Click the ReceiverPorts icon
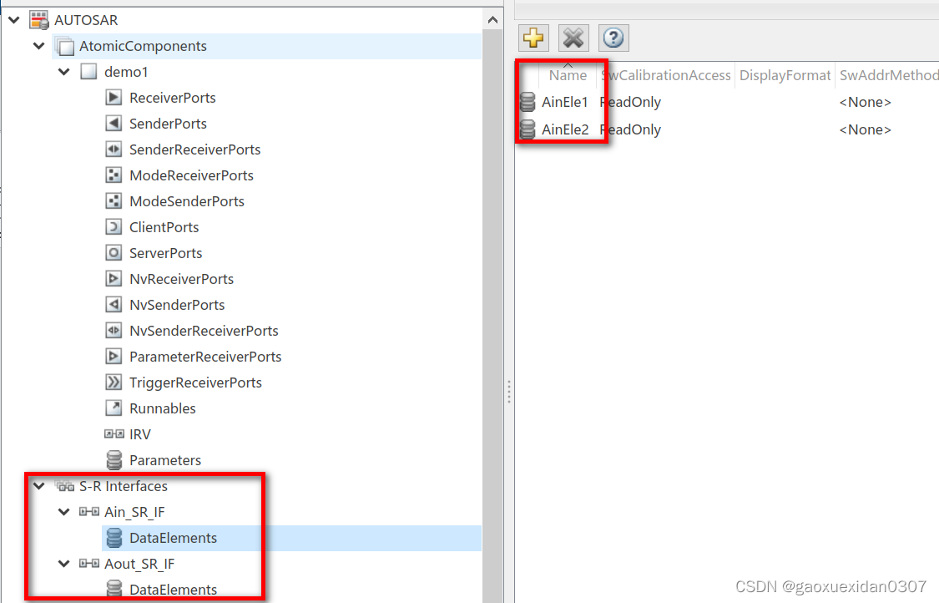939x603 pixels. pos(114,98)
